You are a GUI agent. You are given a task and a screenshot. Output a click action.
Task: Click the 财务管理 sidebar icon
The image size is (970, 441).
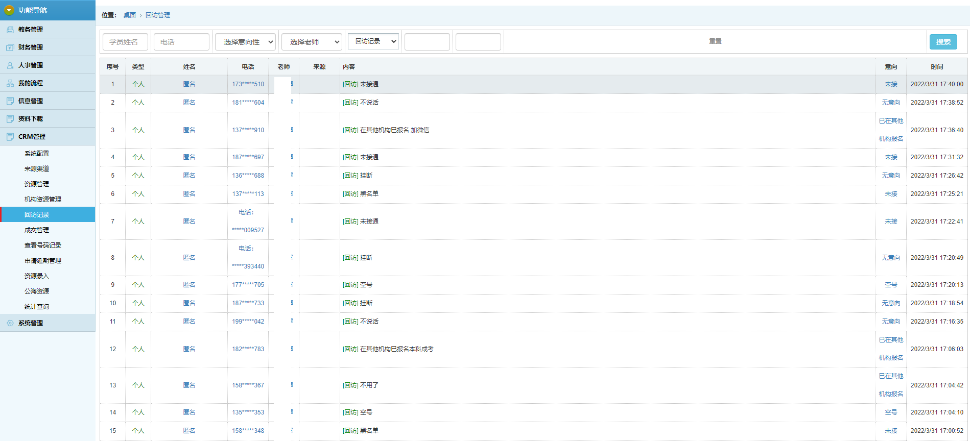[x=10, y=47]
